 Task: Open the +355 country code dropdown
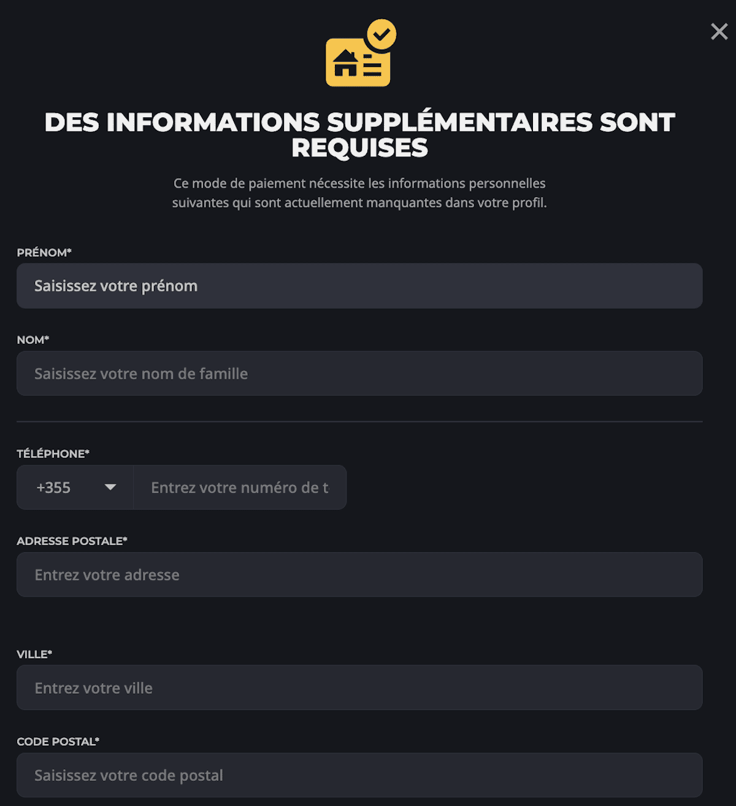(x=74, y=487)
